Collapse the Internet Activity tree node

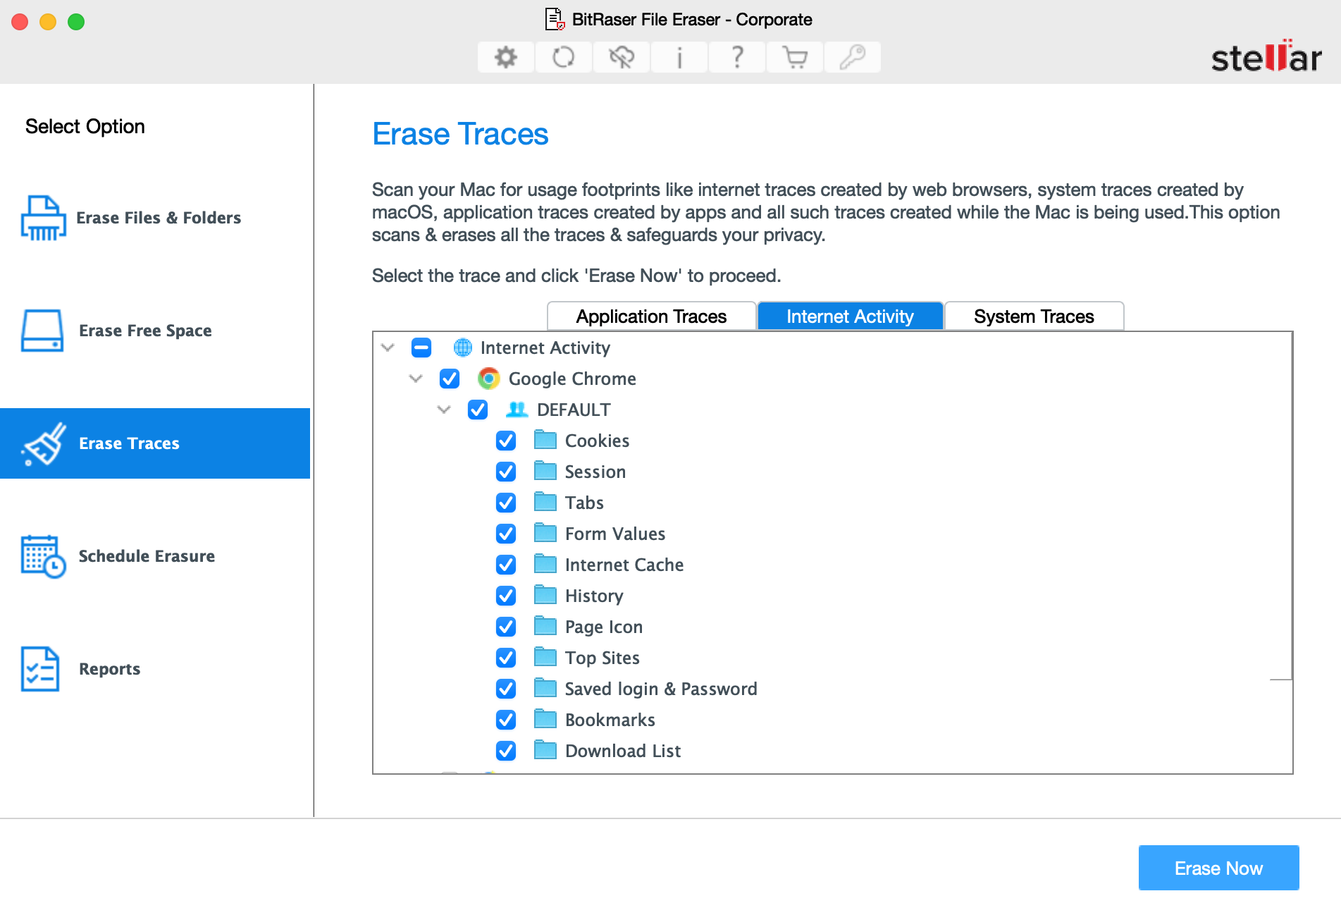pos(388,348)
